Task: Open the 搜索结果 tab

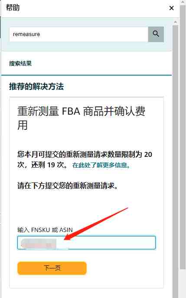Action: [20, 63]
